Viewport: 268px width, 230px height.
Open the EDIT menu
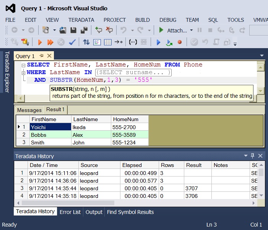[31, 20]
